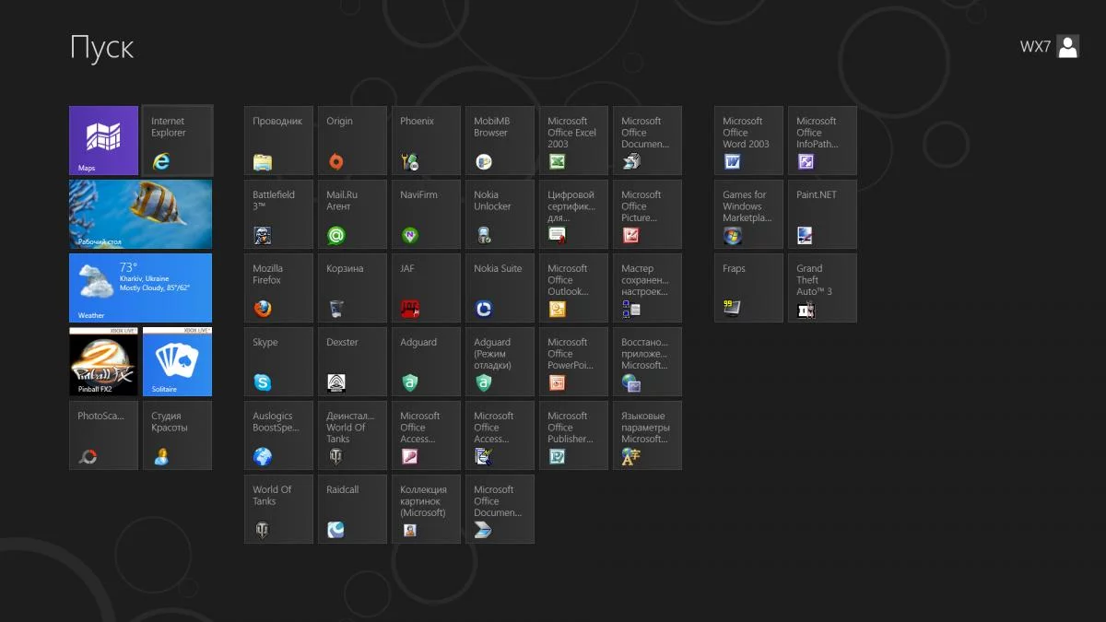Viewport: 1106px width, 622px height.
Task: Launch Battlefield 3 tile
Action: [278, 214]
